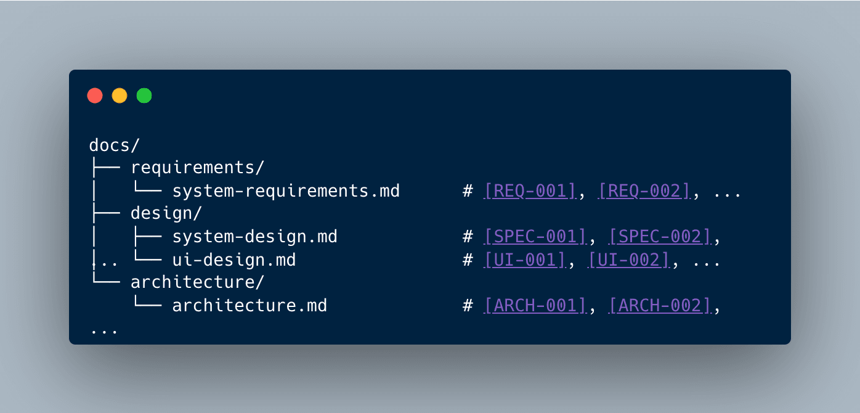The image size is (860, 413).
Task: Click the red close circle on the terminal window
Action: pyautogui.click(x=95, y=96)
